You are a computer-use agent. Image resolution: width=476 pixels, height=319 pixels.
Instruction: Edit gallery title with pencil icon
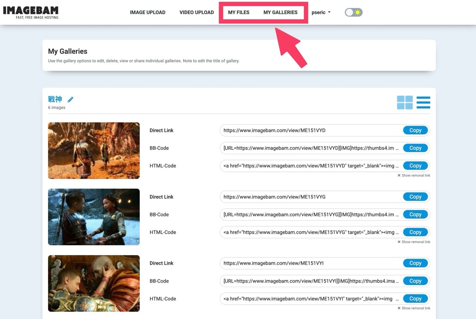coord(71,99)
